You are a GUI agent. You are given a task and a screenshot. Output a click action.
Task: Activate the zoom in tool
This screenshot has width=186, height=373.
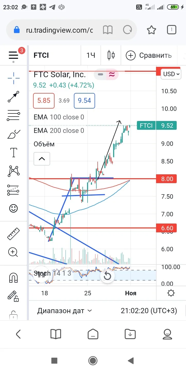click(x=13, y=252)
